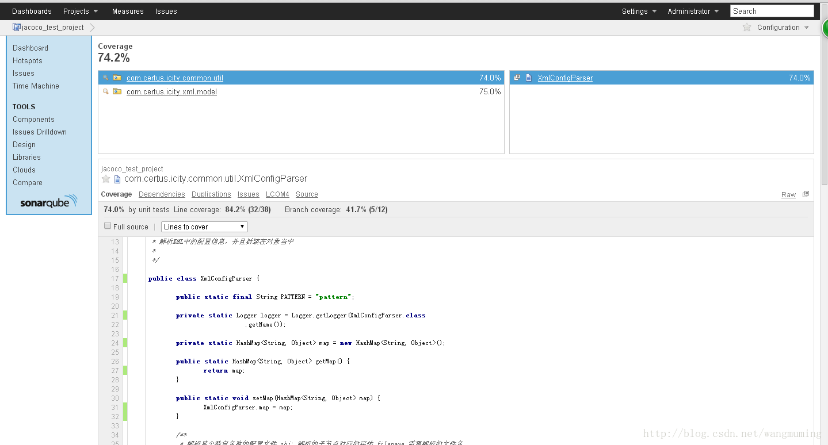Screen dimensions: 828x445
Task: Open Design in the sidebar
Action: pos(24,144)
